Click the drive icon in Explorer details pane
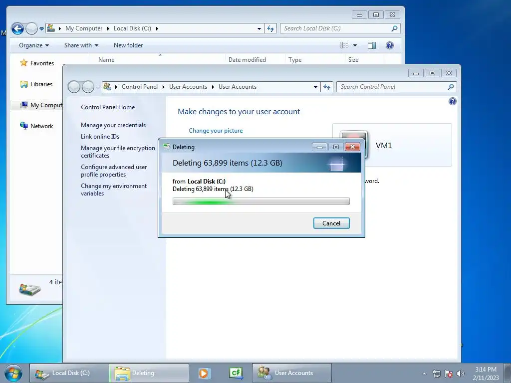The width and height of the screenshot is (511, 383). tap(29, 289)
